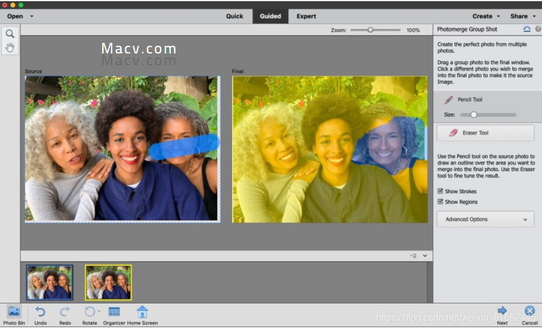The image size is (542, 329).
Task: Click the yellow minimize window button
Action: (x=13, y=5)
